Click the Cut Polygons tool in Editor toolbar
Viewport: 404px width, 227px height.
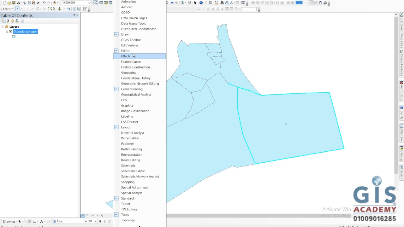click(x=59, y=9)
